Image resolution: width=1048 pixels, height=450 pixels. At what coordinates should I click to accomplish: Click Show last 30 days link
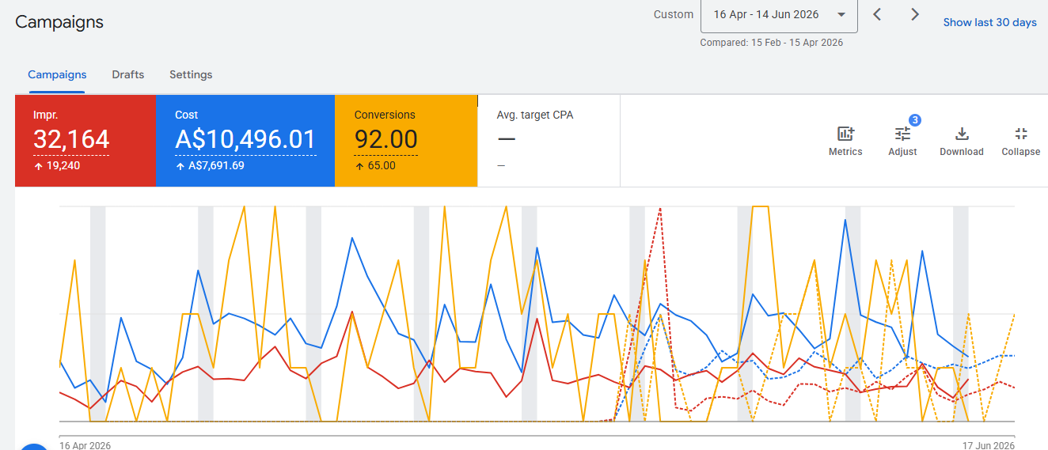989,22
